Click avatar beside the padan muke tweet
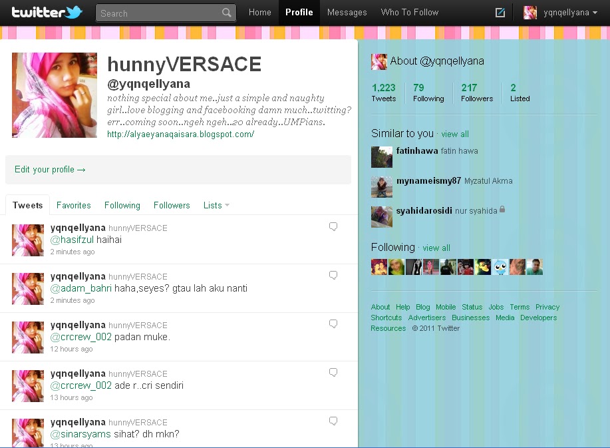610x448 pixels. tap(28, 337)
